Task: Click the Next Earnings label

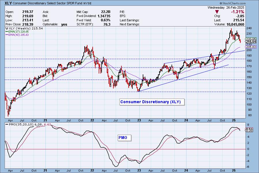Action: pyautogui.click(x=130, y=24)
